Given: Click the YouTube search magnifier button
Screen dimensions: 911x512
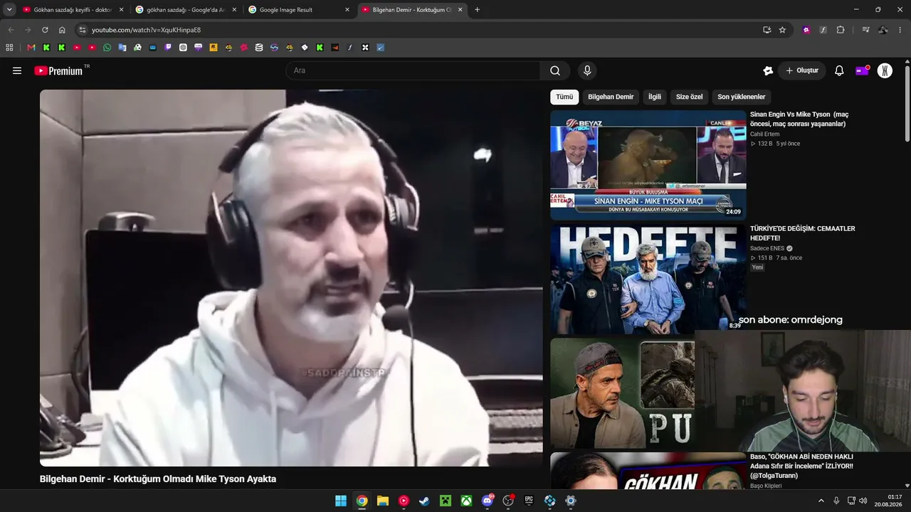Looking at the screenshot, I should click(555, 70).
